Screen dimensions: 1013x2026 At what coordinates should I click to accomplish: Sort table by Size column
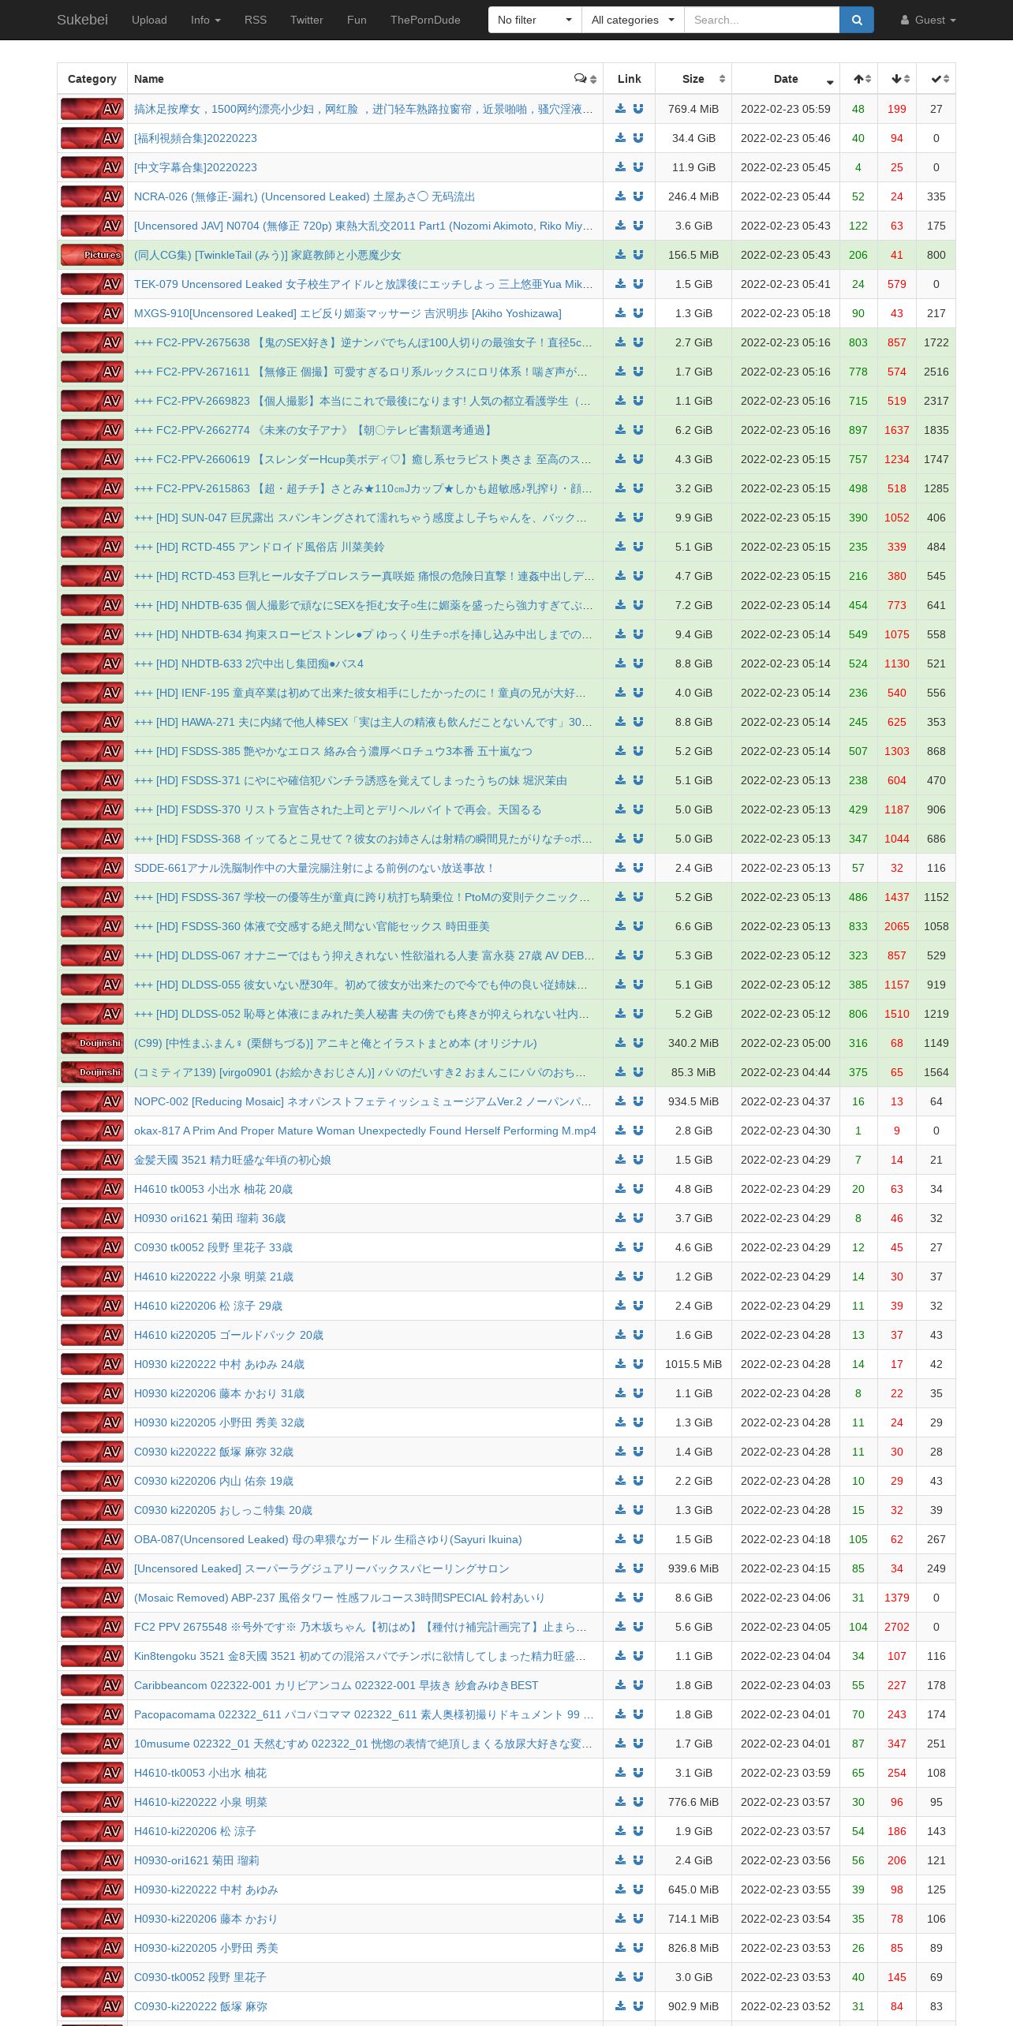click(693, 79)
